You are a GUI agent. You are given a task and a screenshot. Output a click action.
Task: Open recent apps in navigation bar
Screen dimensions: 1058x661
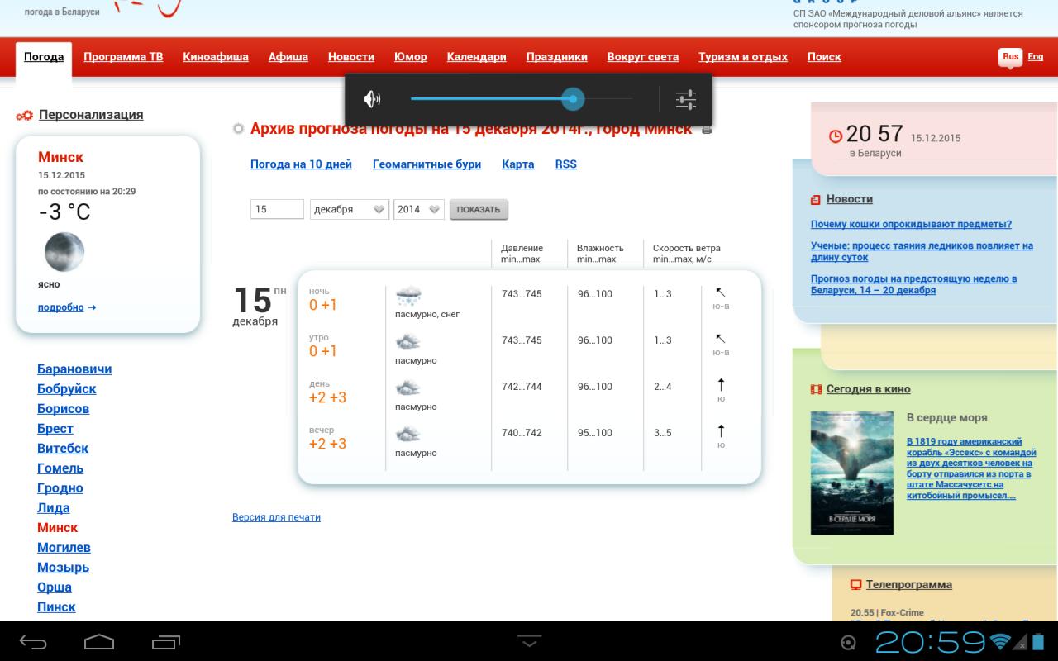[166, 642]
